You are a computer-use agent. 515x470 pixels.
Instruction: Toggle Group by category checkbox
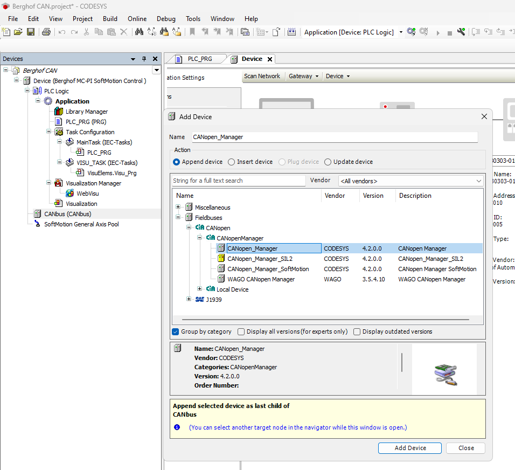click(x=176, y=331)
